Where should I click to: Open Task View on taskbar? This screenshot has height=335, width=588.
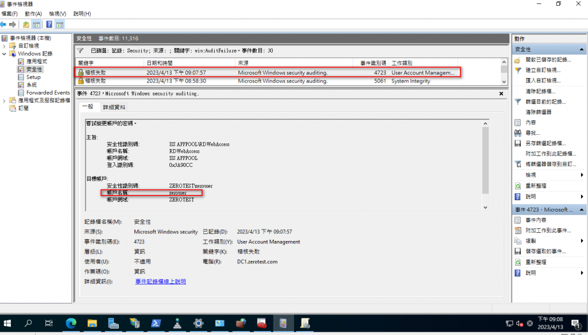point(49,323)
